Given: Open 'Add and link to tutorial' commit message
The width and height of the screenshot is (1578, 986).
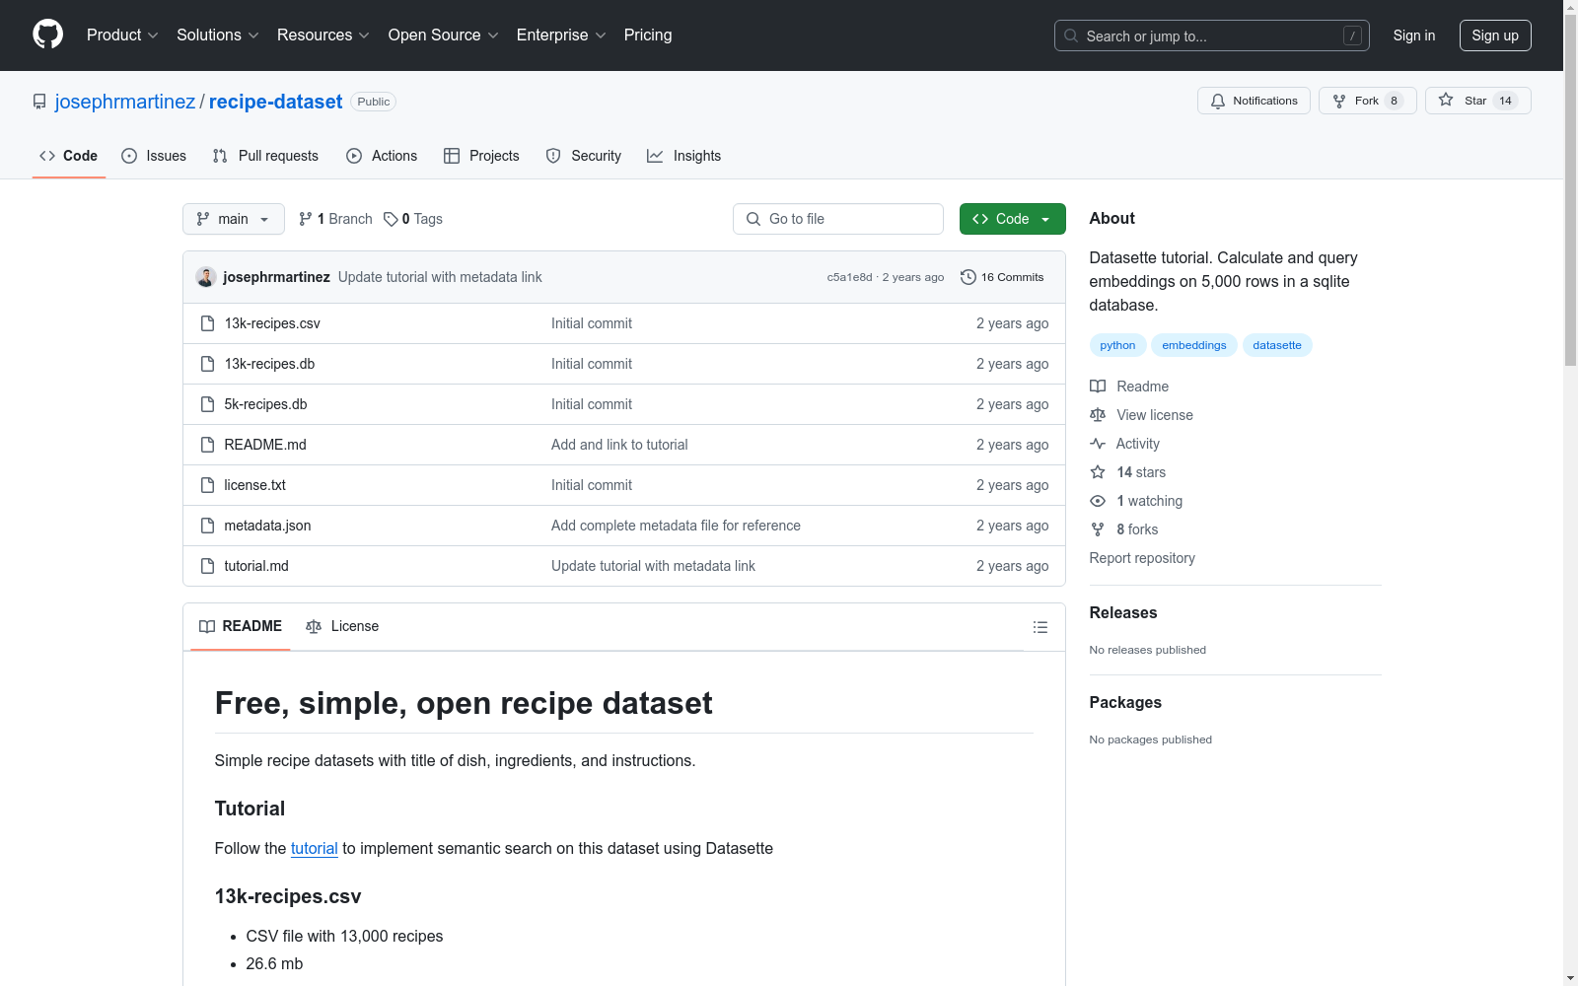Looking at the screenshot, I should (x=619, y=445).
